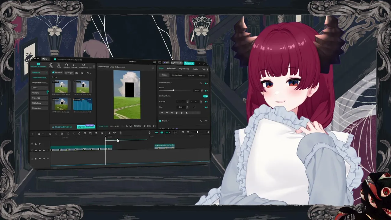Select Archivos multimedia top tab
This screenshot has height=220, width=391.
[x=38, y=65]
